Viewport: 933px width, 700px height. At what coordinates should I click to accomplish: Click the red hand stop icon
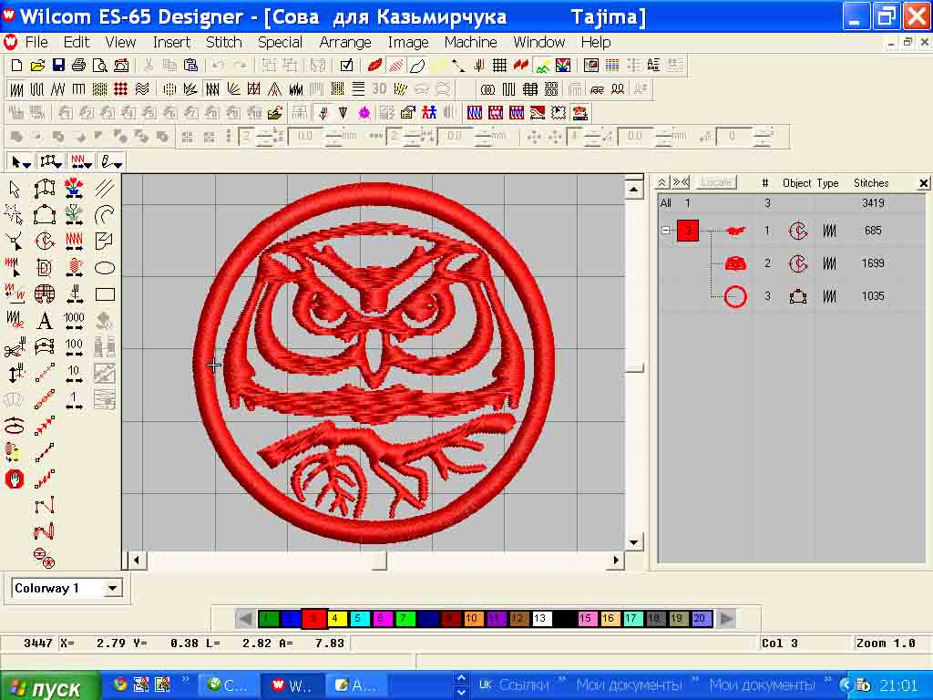(x=14, y=479)
